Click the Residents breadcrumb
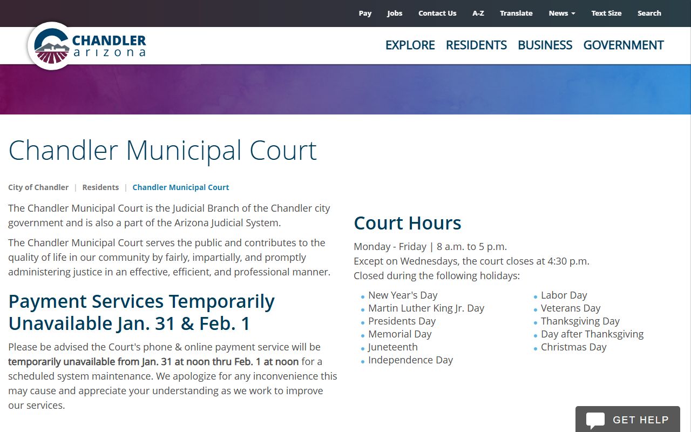691x432 pixels. click(100, 187)
